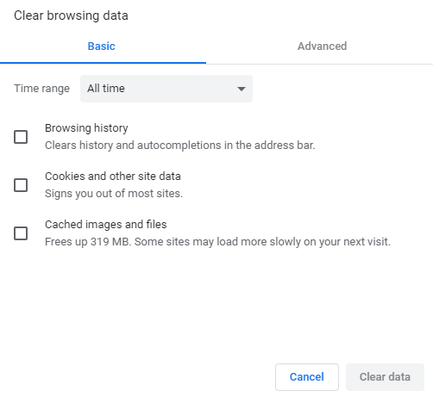The width and height of the screenshot is (433, 397).
Task: Click the Clears history and autocompletions description
Action: pyautogui.click(x=180, y=146)
